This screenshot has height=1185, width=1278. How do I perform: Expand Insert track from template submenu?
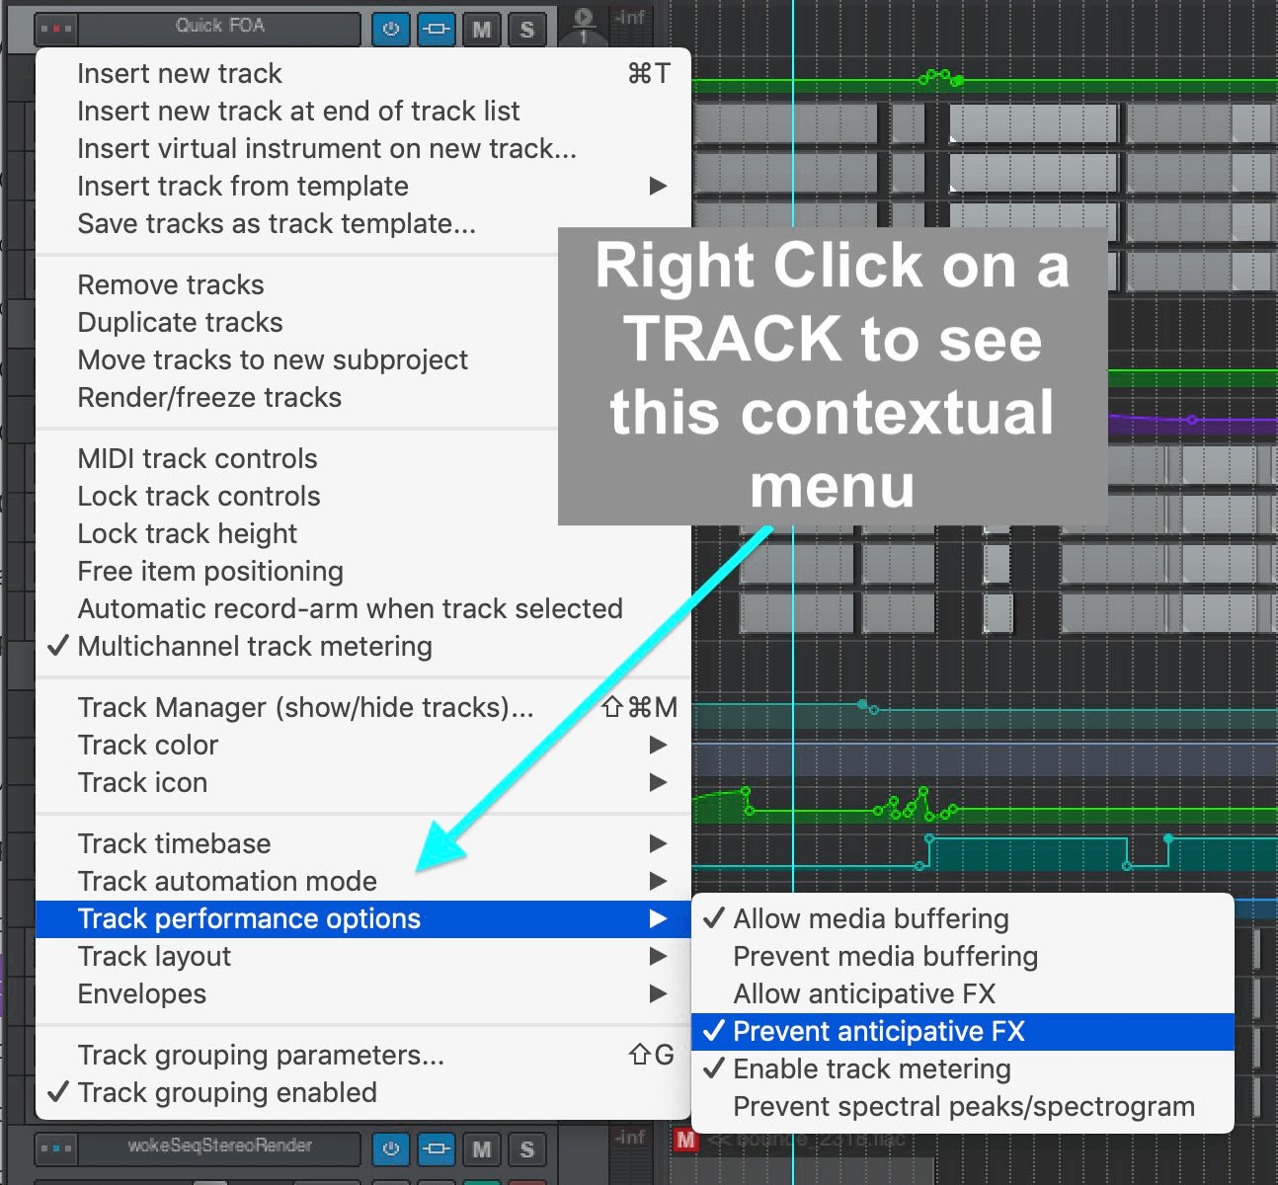363,186
